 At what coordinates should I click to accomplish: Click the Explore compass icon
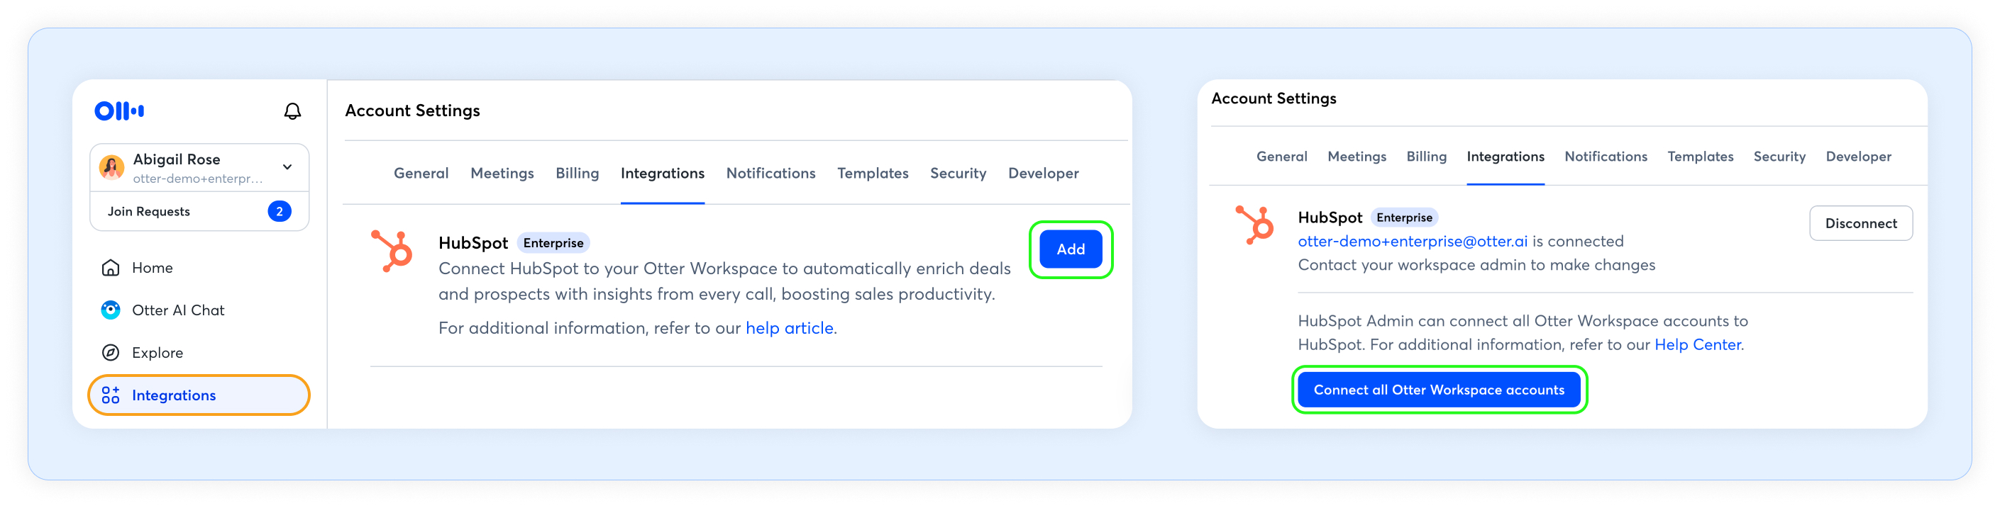pyautogui.click(x=111, y=353)
